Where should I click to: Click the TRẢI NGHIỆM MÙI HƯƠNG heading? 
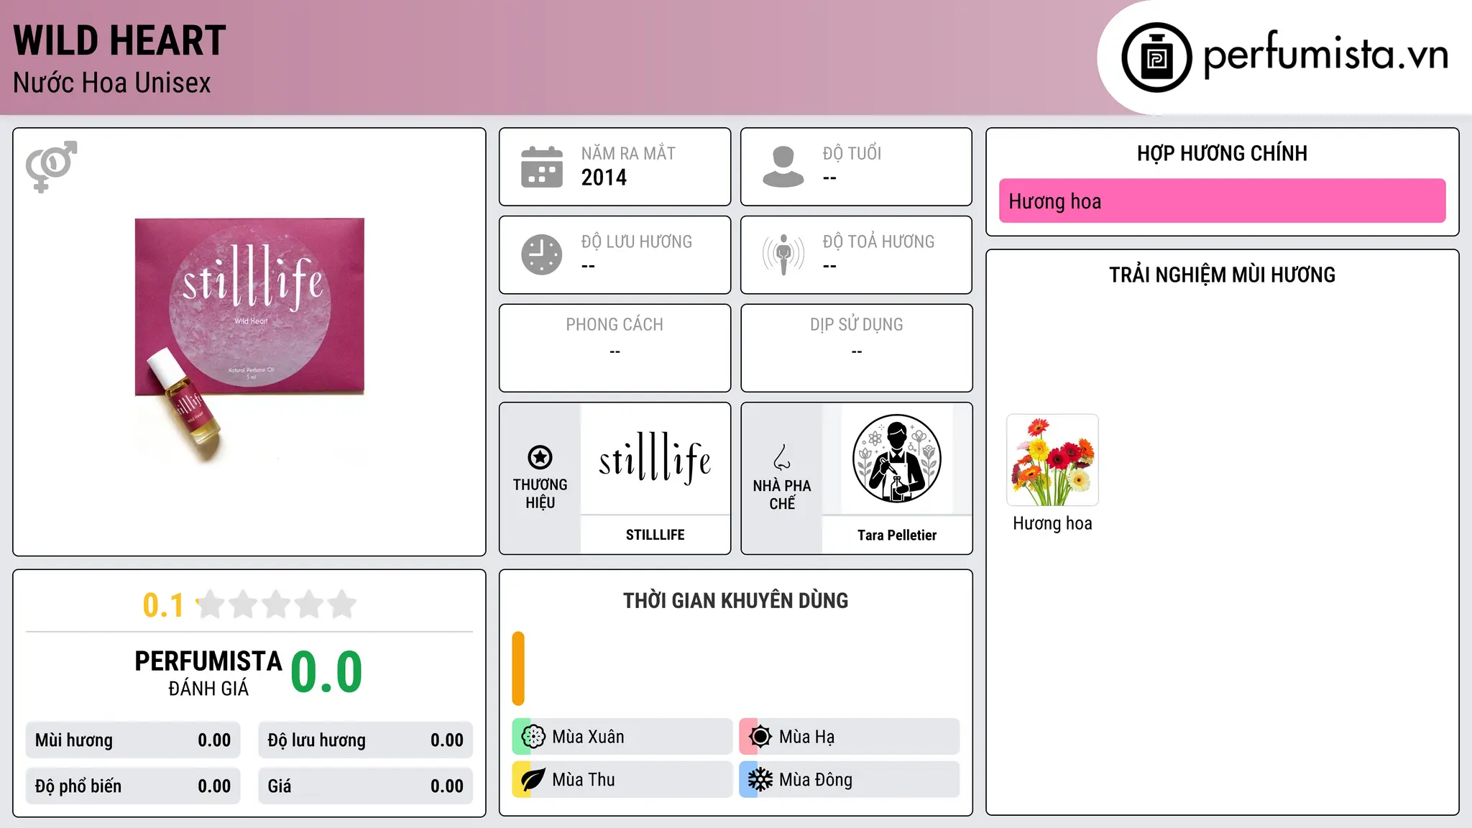1222,275
